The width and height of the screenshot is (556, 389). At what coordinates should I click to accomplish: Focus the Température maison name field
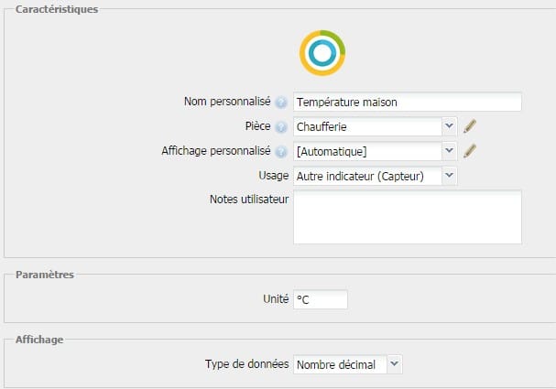point(408,102)
